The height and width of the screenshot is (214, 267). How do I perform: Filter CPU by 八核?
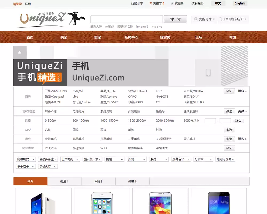[48, 130]
